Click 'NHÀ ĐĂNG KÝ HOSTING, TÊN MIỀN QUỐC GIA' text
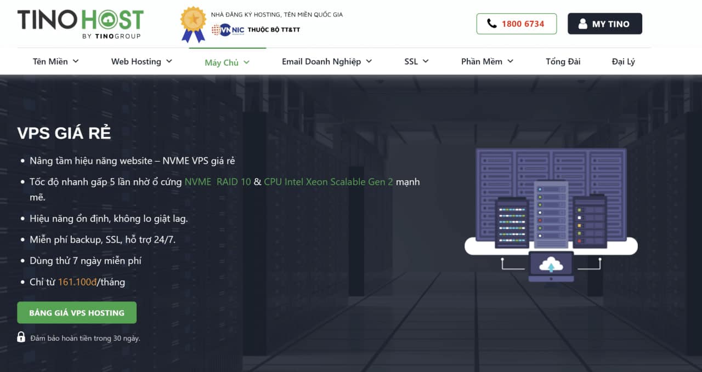 277,15
